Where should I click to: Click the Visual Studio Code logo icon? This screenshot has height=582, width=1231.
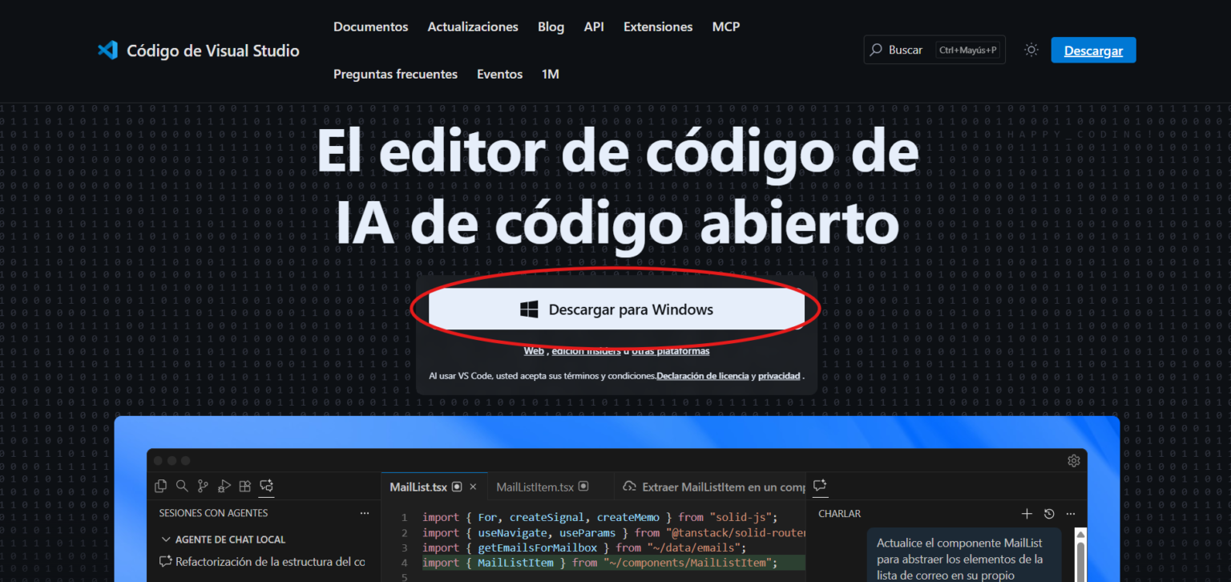[107, 51]
